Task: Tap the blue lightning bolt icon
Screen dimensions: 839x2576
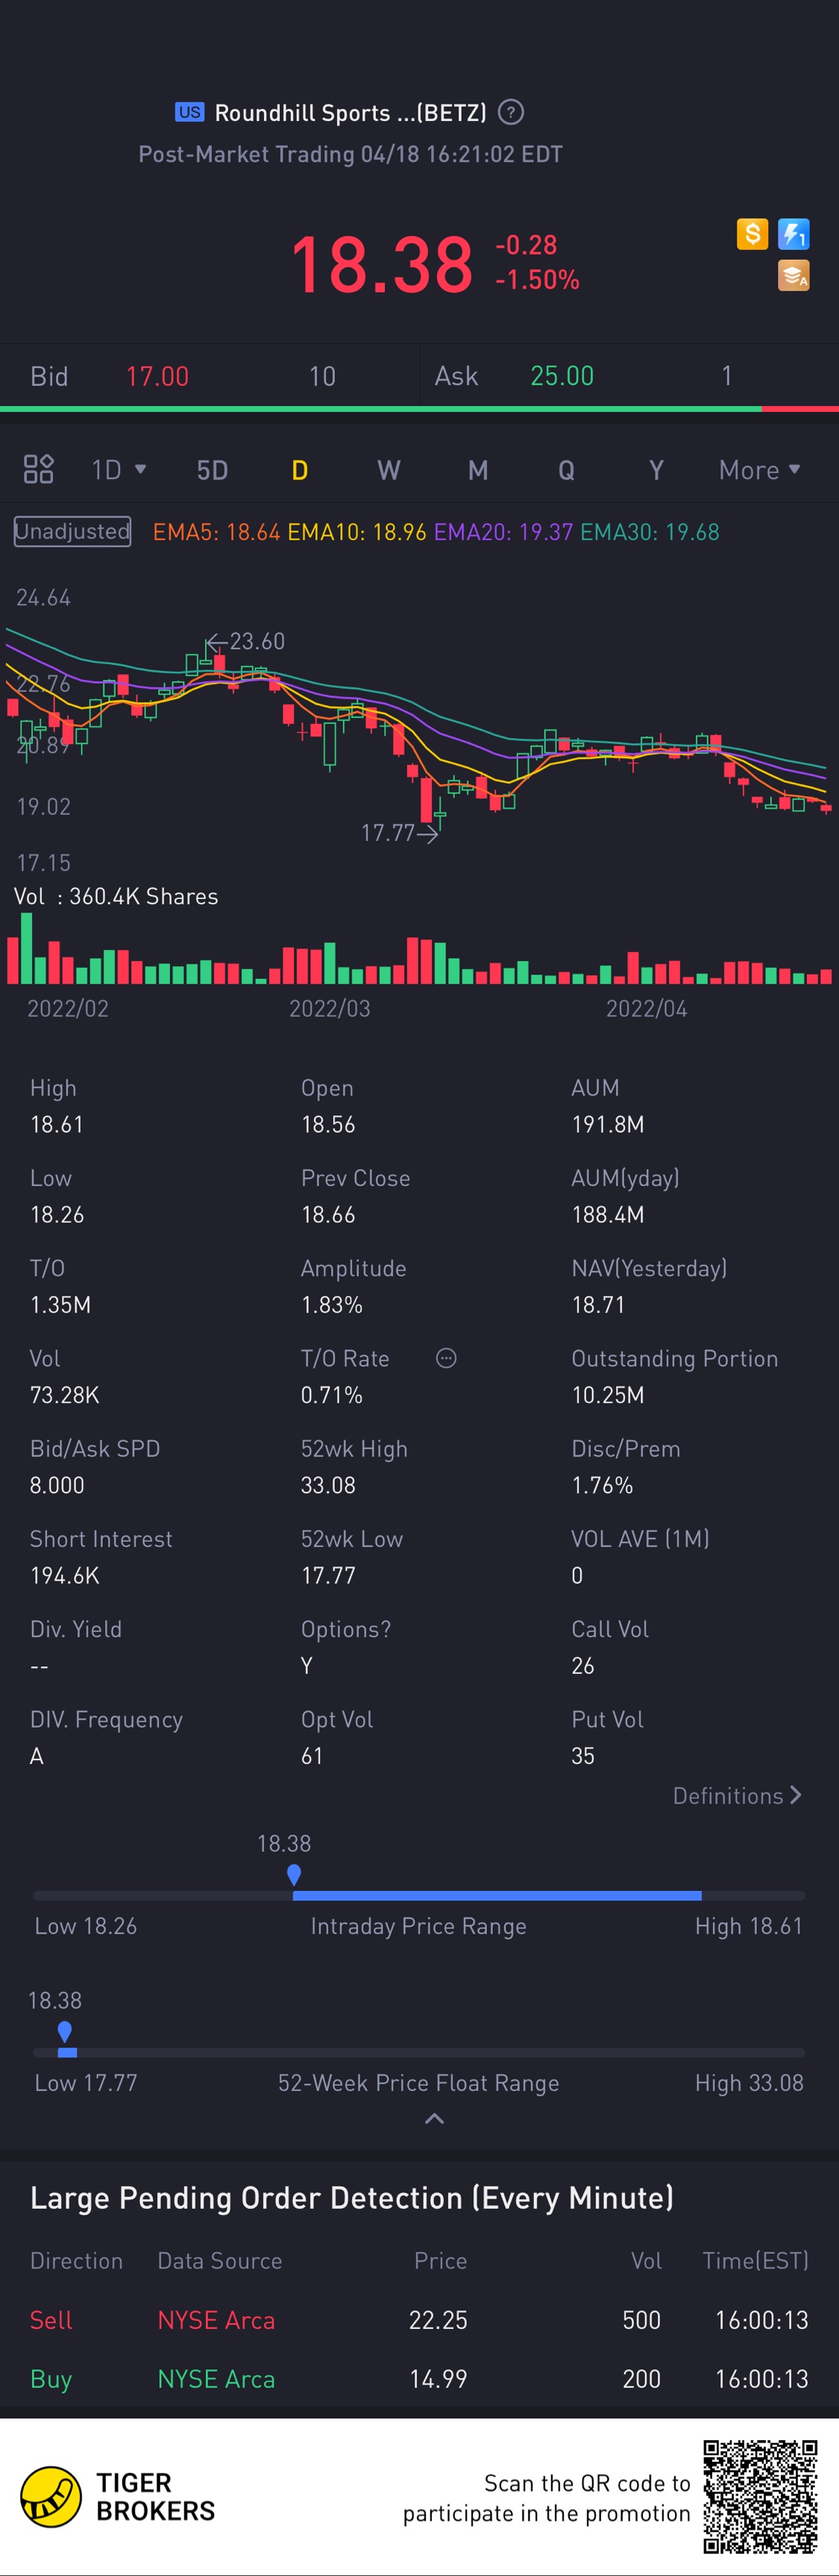Action: [x=794, y=234]
